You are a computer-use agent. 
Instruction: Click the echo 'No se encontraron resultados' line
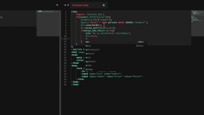coord(108,33)
